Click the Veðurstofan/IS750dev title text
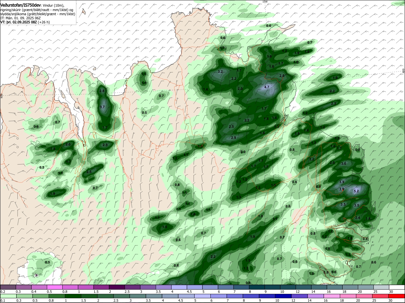 [21, 5]
